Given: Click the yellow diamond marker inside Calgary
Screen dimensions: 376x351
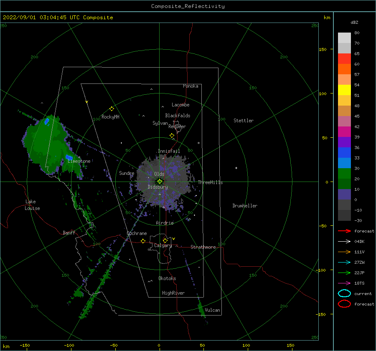Looking at the screenshot, I should point(165,240).
